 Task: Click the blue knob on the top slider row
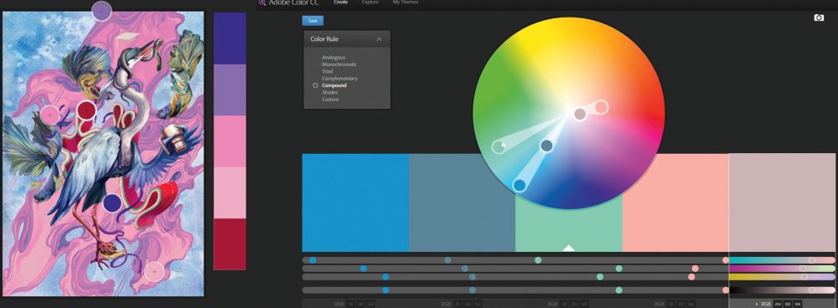(313, 260)
